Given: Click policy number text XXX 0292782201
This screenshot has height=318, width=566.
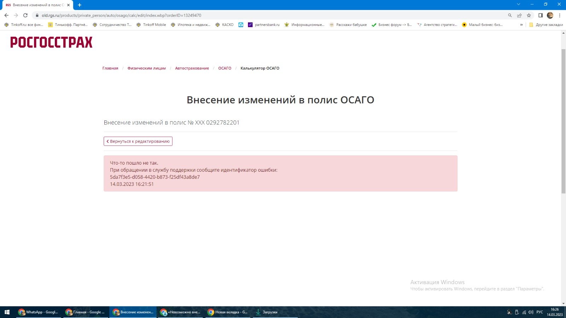Looking at the screenshot, I should click(x=217, y=123).
